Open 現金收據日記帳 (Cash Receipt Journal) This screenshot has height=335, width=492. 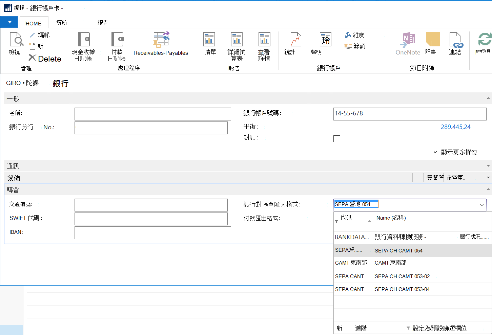pyautogui.click(x=83, y=47)
